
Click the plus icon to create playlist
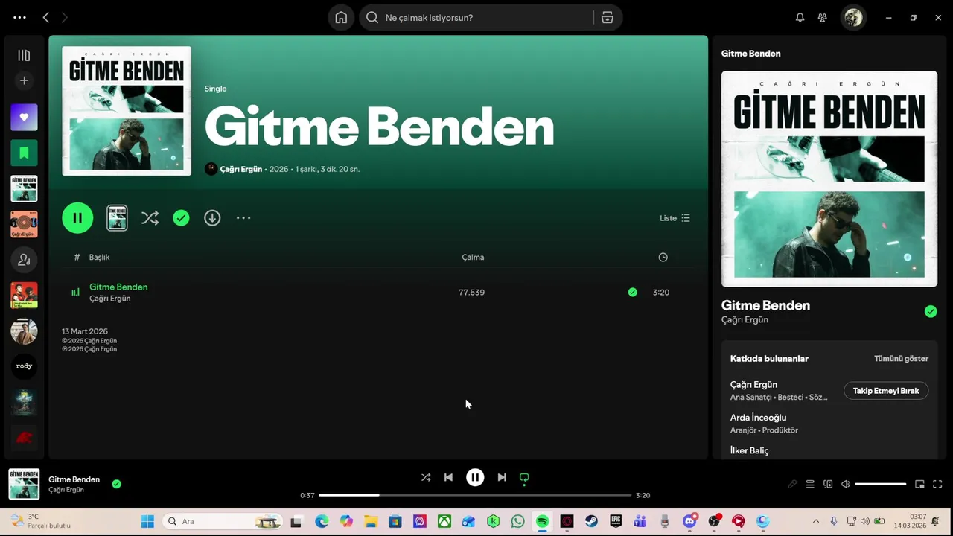24,80
